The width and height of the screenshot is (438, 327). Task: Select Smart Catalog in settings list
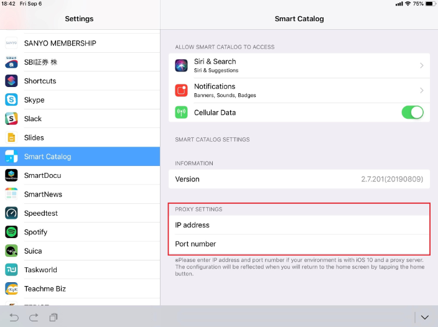(x=80, y=157)
